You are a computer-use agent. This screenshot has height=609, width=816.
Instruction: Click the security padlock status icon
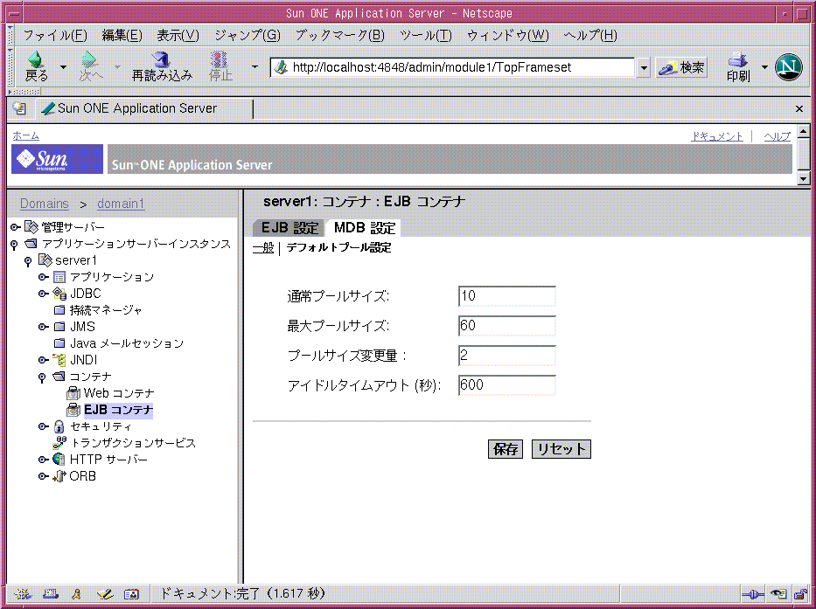800,594
